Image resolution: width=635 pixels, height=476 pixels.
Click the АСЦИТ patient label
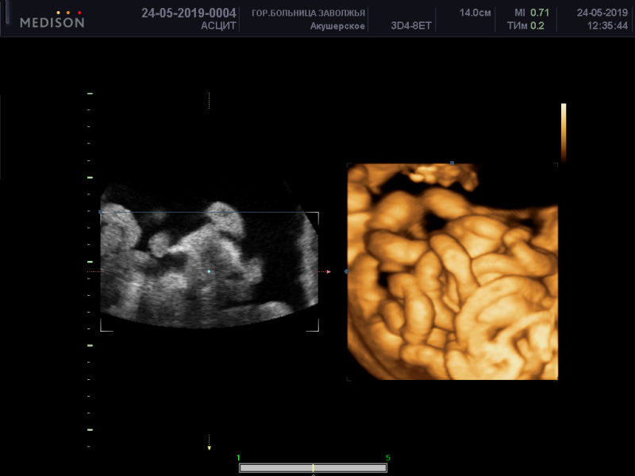[x=218, y=26]
